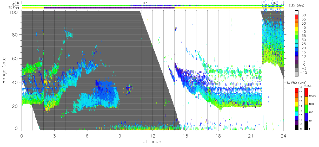Click the 'Noise' row label at top left

[16, 5]
